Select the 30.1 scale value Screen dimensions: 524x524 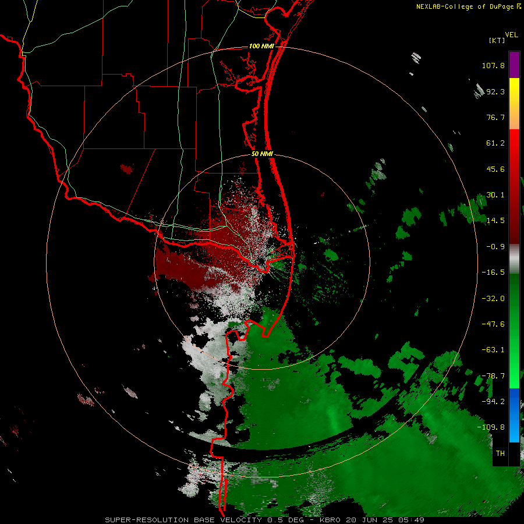pos(495,195)
